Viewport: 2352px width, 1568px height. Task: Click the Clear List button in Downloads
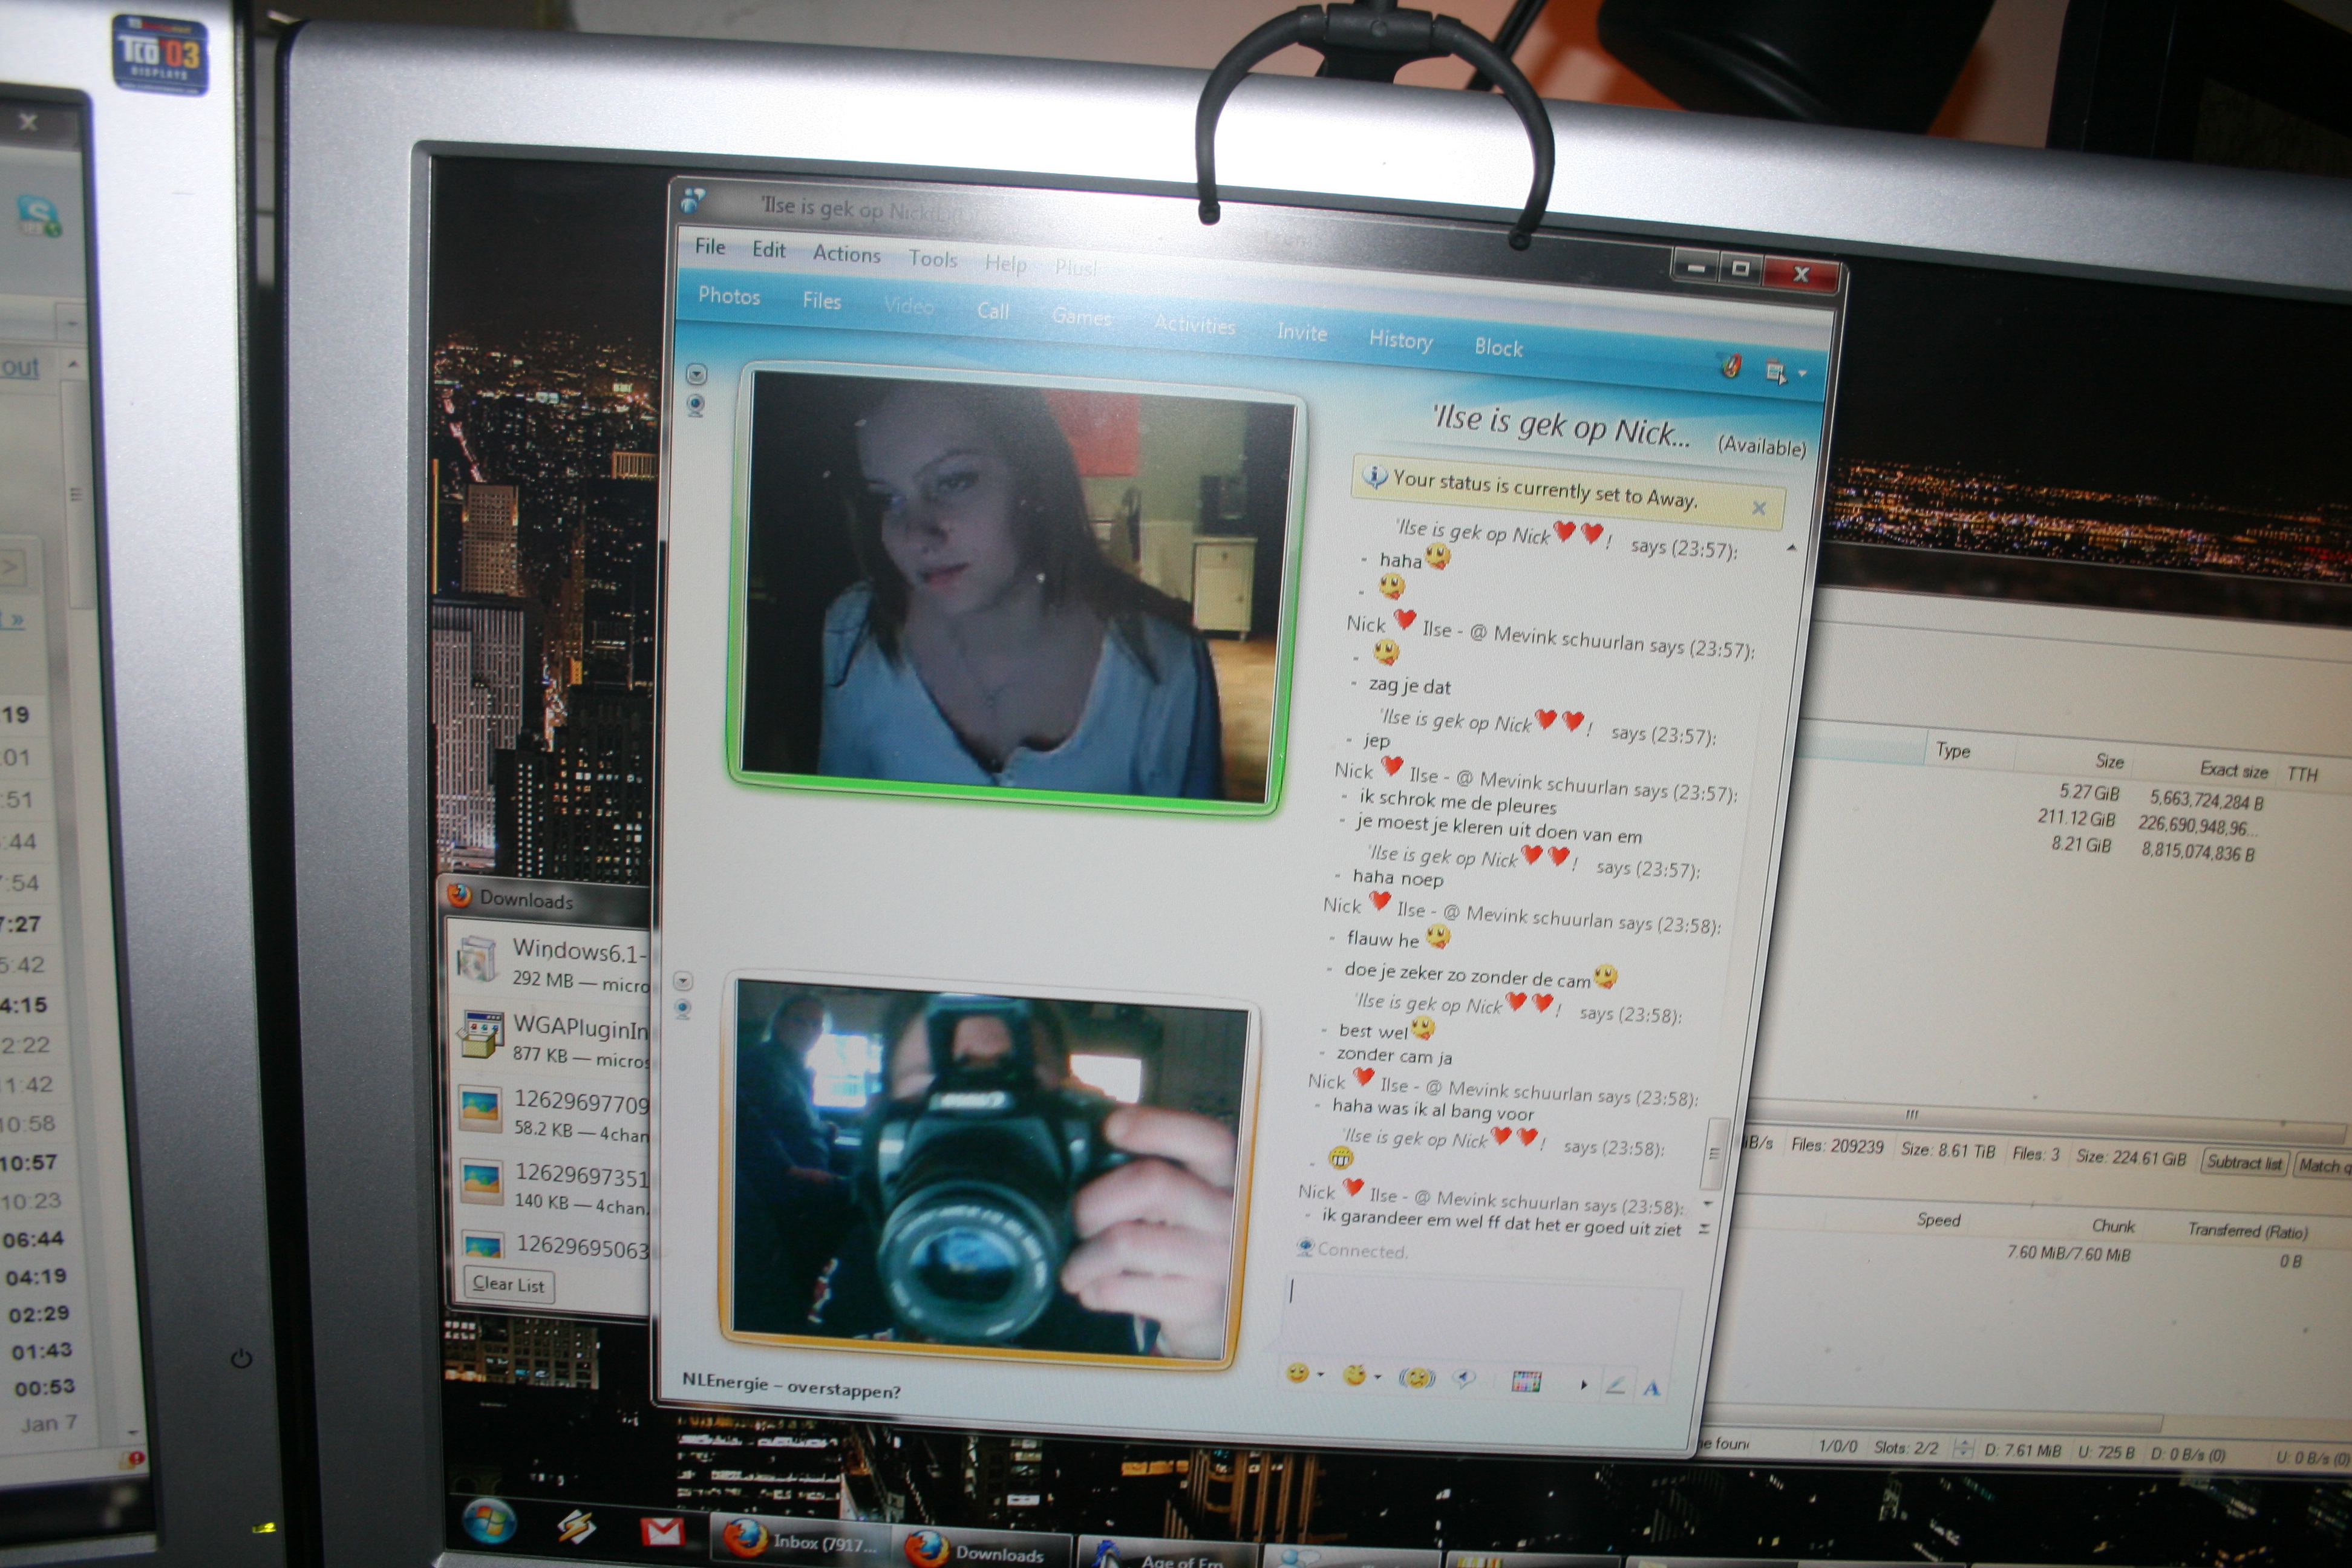pyautogui.click(x=508, y=1285)
